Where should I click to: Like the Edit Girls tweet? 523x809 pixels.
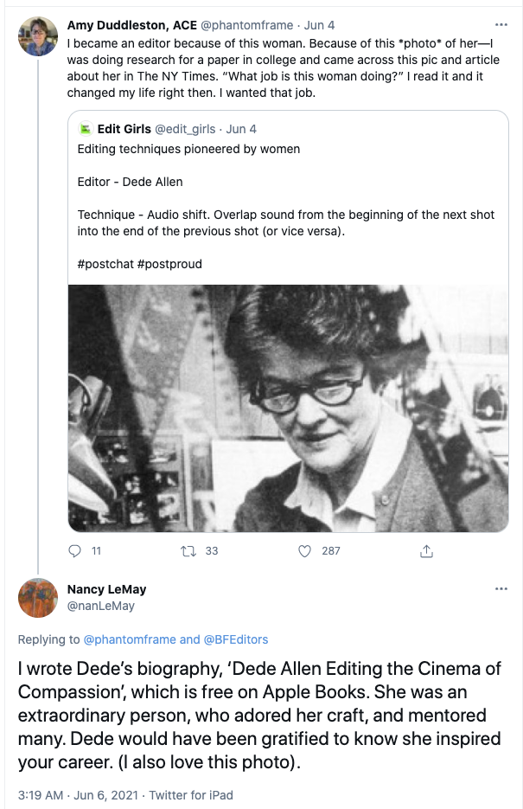(304, 550)
